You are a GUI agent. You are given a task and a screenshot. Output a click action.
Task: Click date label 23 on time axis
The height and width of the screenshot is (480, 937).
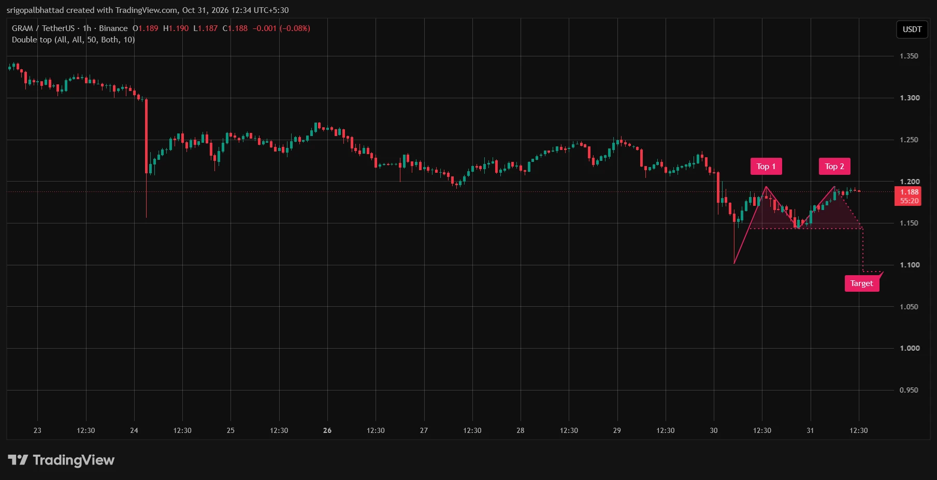click(37, 430)
